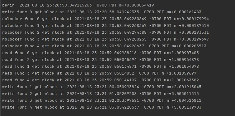Click the 'read func 2 get rlock' line
This screenshot has width=235, height=116.
coord(101,60)
